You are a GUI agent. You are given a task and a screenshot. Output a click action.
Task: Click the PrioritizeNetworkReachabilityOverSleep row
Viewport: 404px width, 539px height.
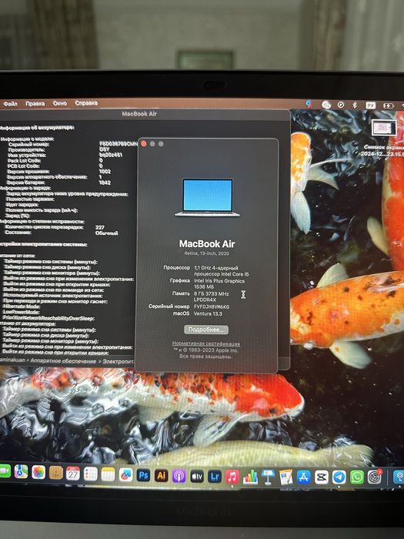pos(48,318)
